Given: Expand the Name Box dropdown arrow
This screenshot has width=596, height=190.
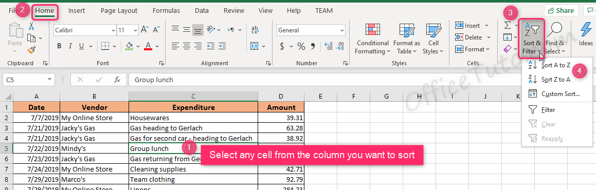Looking at the screenshot, I should (49, 80).
